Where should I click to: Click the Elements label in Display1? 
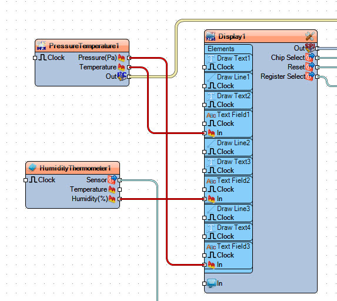pyautogui.click(x=221, y=49)
